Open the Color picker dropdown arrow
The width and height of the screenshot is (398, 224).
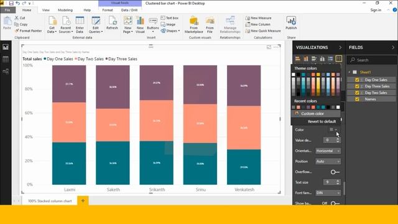[x=336, y=129]
